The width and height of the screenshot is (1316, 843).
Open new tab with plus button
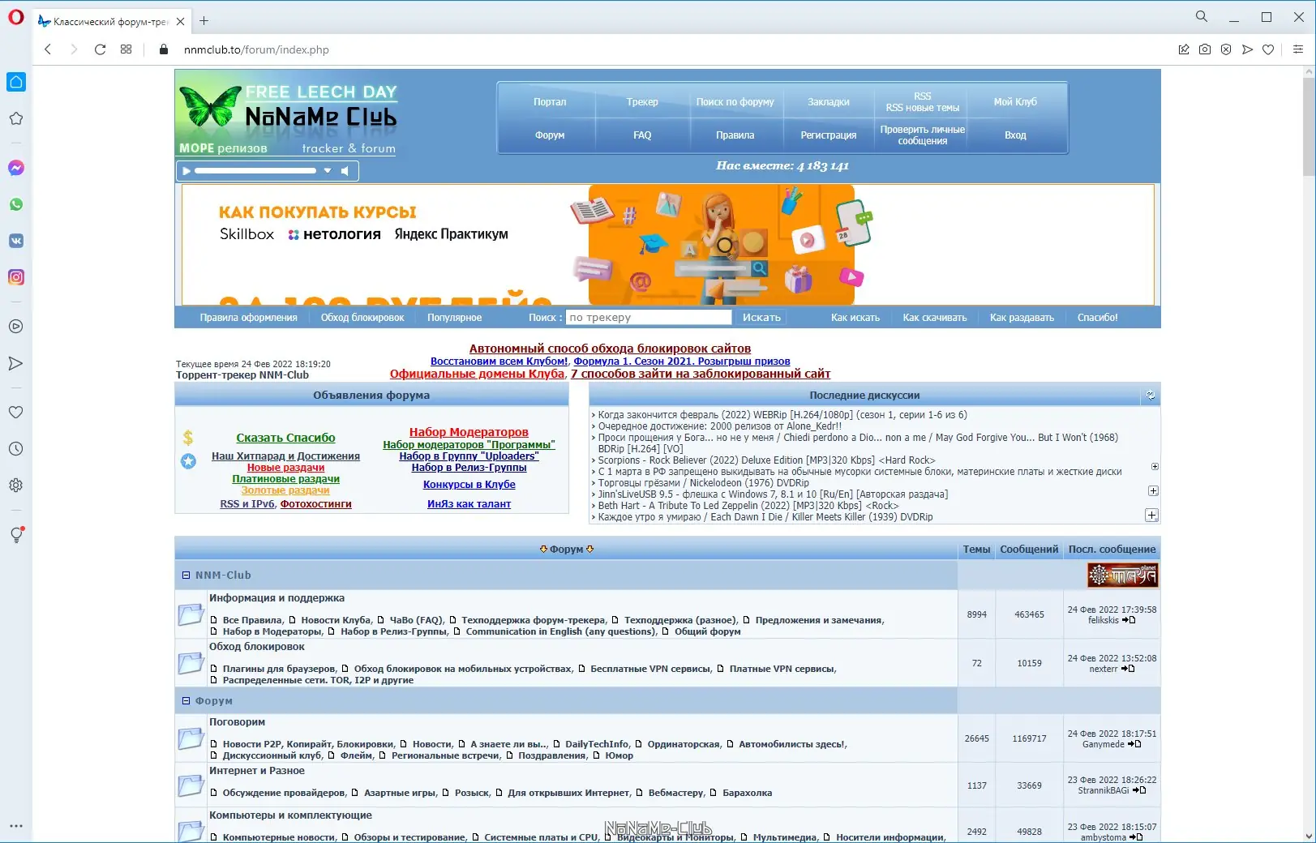[204, 21]
